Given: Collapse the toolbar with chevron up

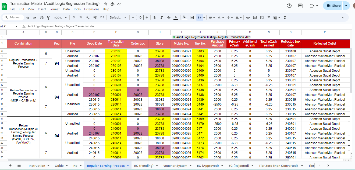Looking at the screenshot, I should coord(343,17).
